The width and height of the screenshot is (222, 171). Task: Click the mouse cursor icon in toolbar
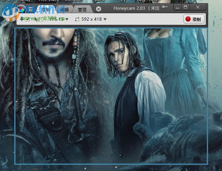click(x=36, y=19)
